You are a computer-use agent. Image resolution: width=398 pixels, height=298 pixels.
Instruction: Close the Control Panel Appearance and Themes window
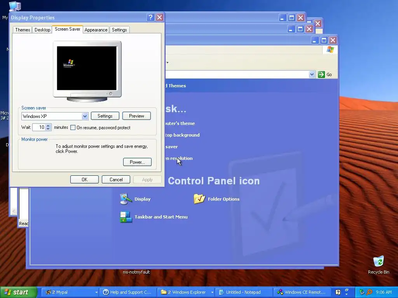click(x=333, y=40)
